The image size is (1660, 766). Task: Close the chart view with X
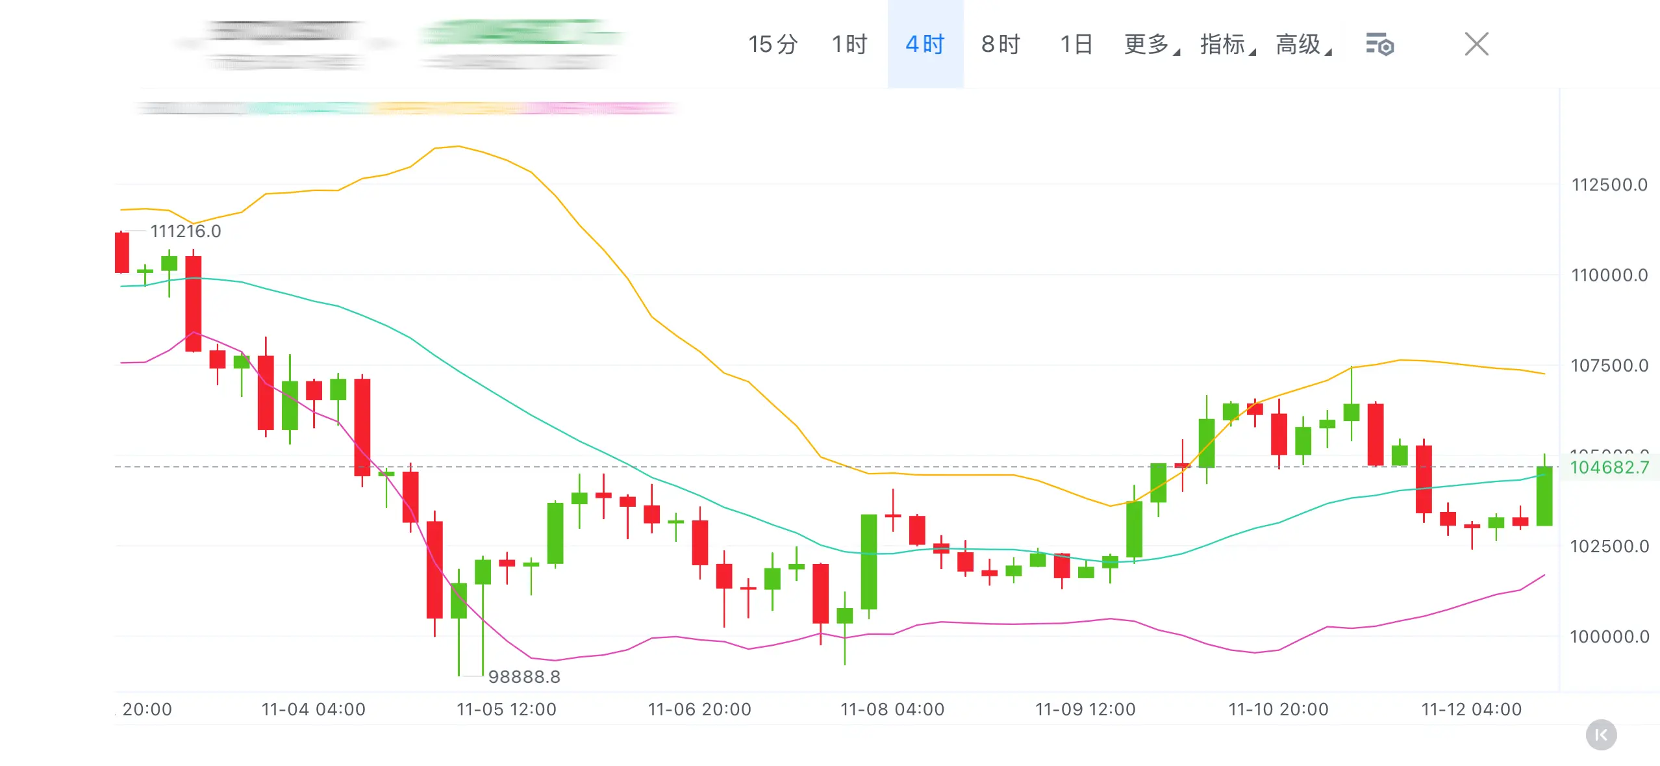pyautogui.click(x=1476, y=45)
